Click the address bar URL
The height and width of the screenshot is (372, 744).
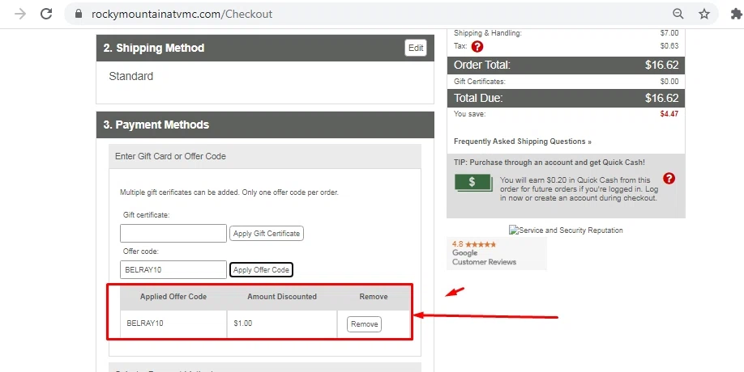pos(182,14)
